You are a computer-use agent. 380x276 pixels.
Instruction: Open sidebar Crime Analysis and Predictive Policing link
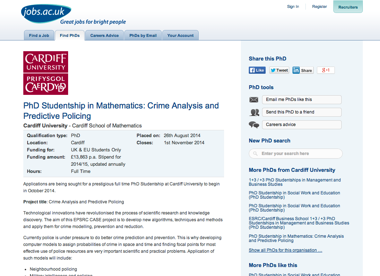[296, 238]
